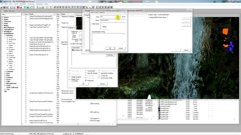
Task: Toggle the Is Full LOD checkbox
Action: [99, 76]
